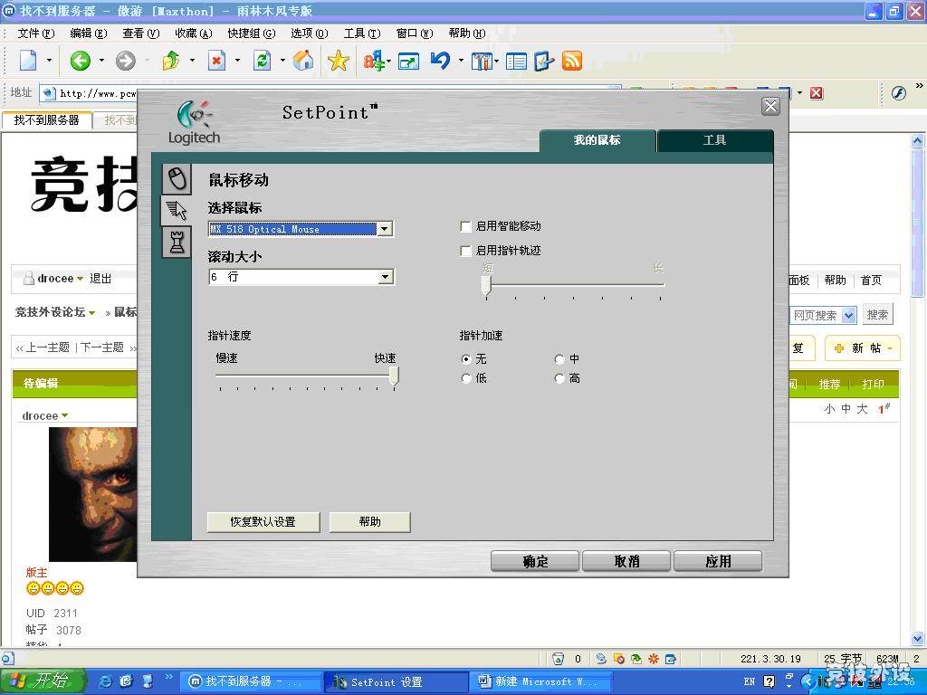Enable the 启用指针轨迹 checkbox
Image resolution: width=927 pixels, height=695 pixels.
pos(466,251)
